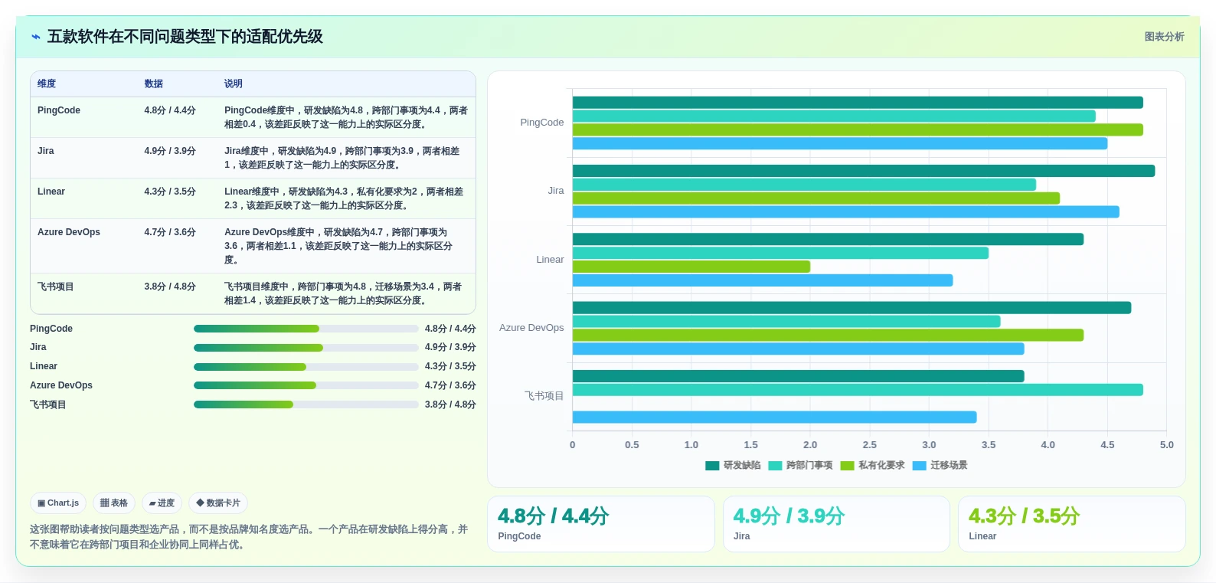
Task: Click the Azure DevOps chart axis label
Action: coord(531,328)
